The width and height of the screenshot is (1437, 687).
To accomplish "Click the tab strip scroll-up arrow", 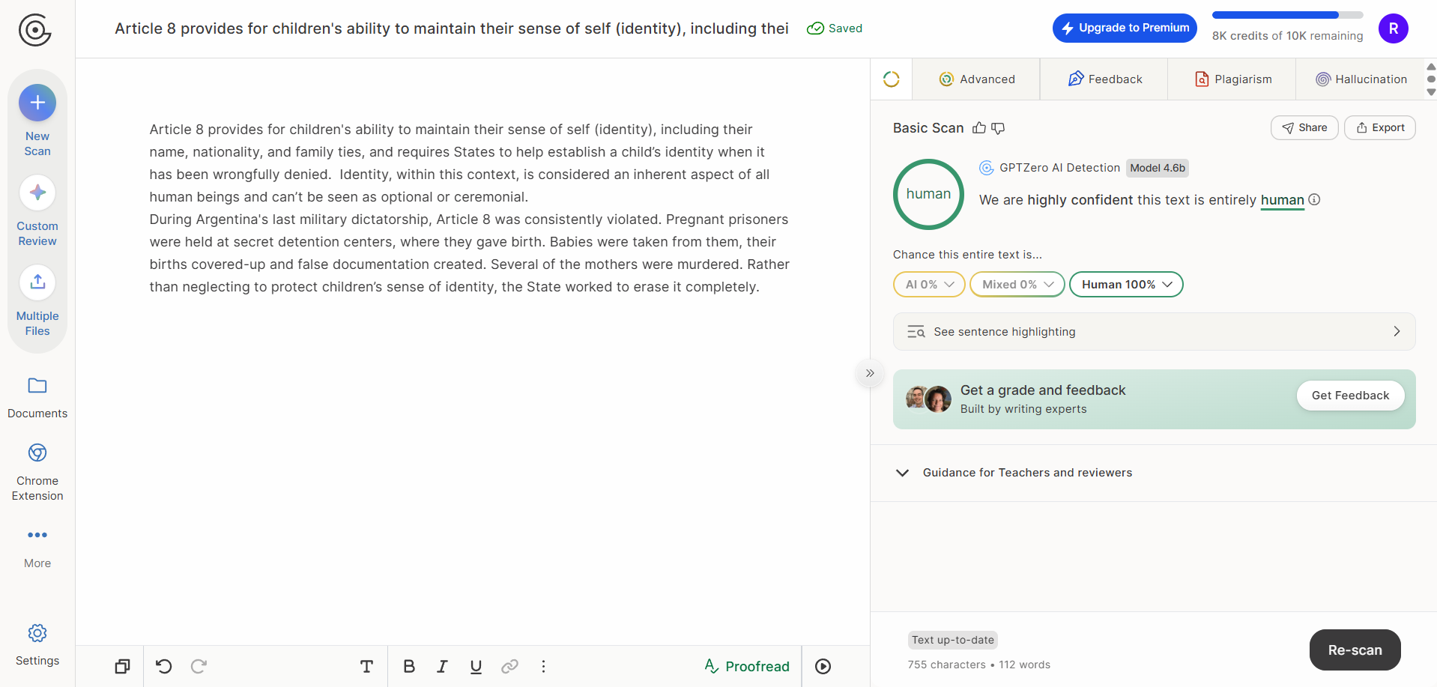I will tap(1431, 67).
